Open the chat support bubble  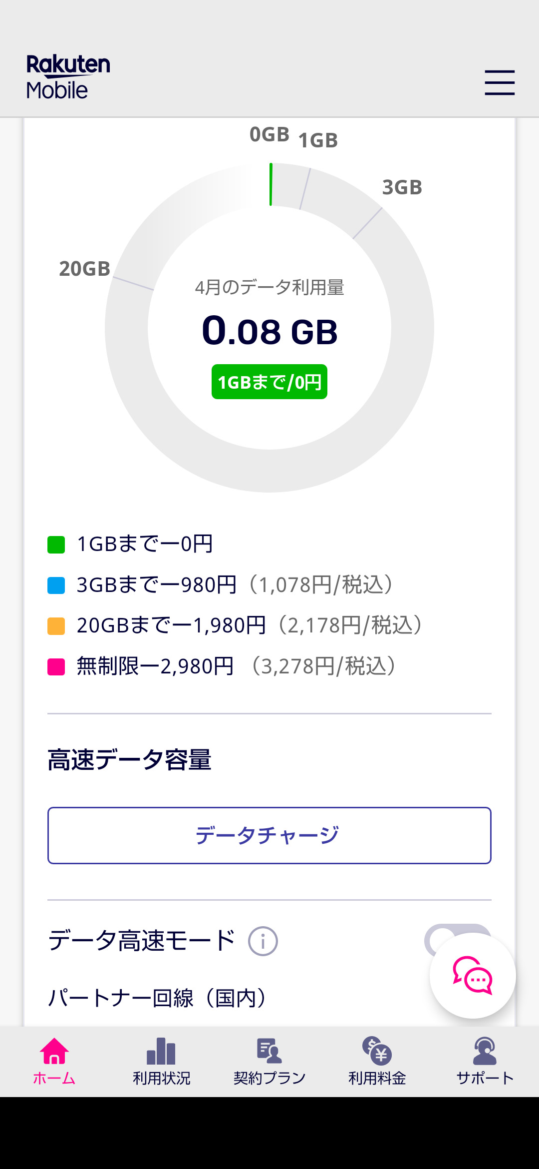(x=473, y=976)
